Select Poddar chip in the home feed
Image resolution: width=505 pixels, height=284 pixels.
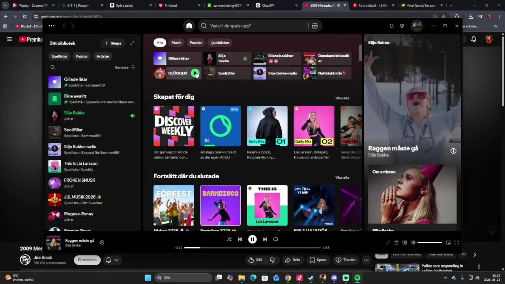point(196,43)
